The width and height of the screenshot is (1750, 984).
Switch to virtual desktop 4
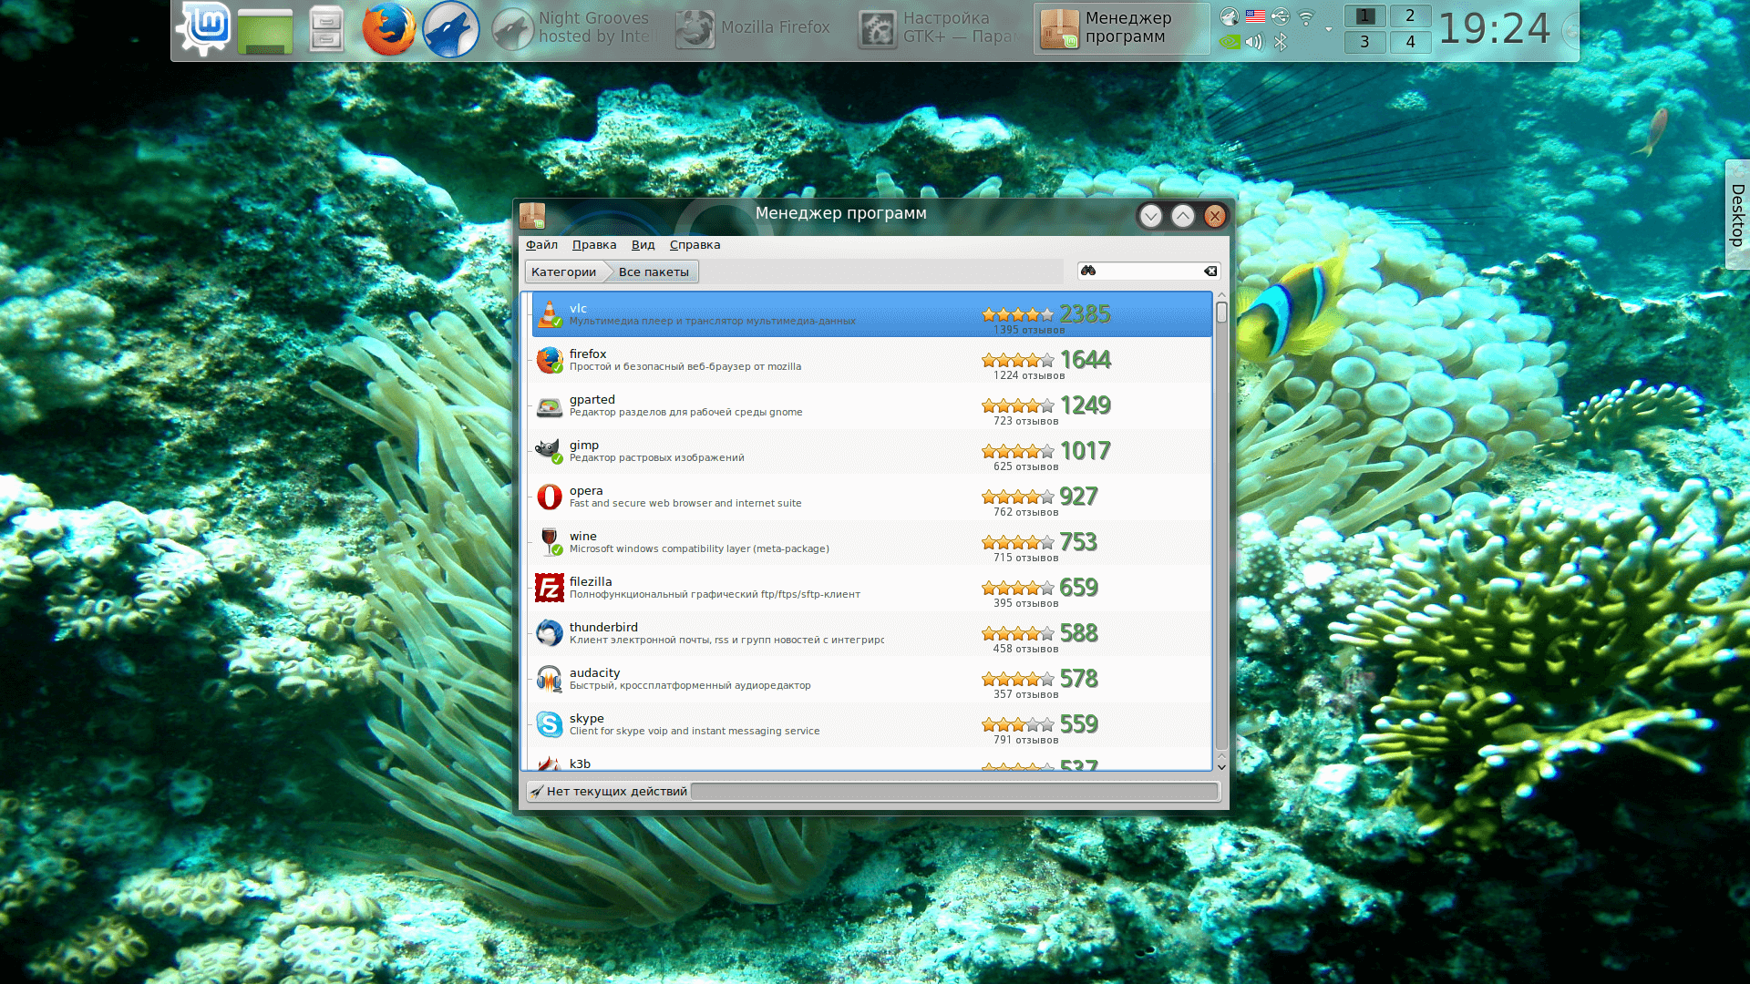pos(1410,42)
